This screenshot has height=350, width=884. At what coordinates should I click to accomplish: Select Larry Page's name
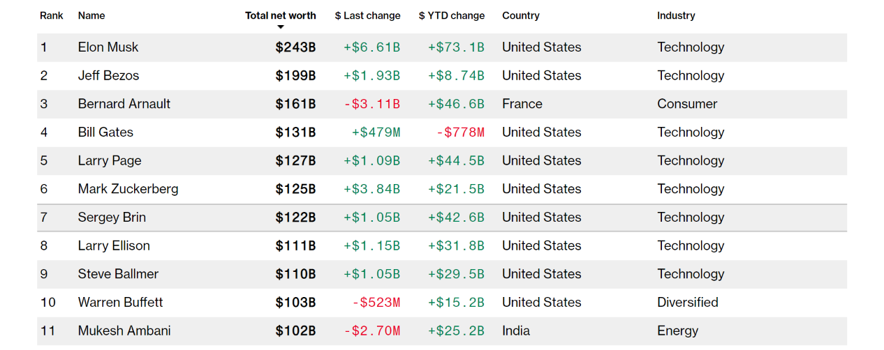[110, 160]
